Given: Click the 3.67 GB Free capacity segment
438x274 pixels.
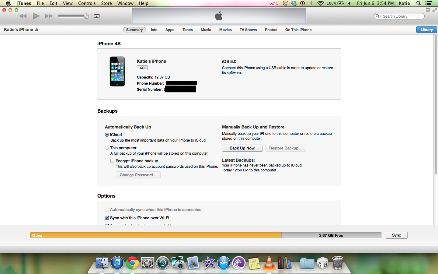Looking at the screenshot, I should (x=331, y=235).
